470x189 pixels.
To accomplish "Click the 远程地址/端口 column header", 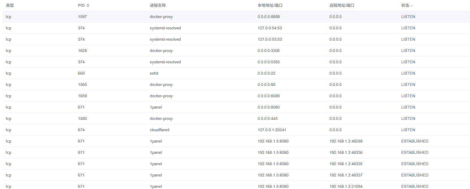I will click(342, 5).
